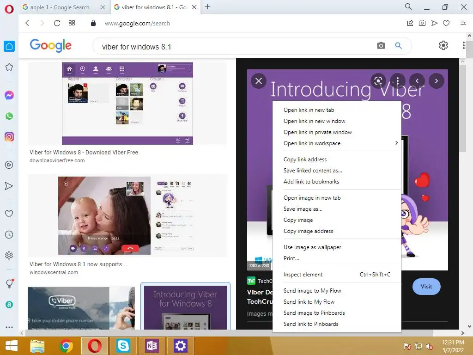Click the Google logo
Screen dimensions: 473x355
51,46
